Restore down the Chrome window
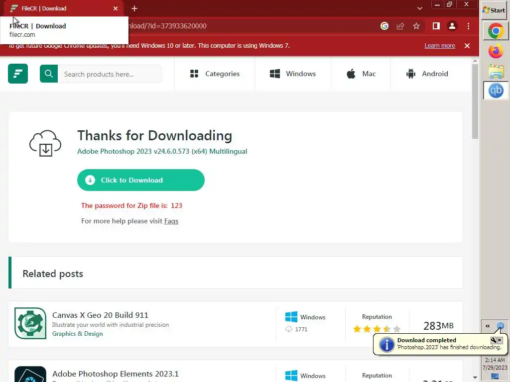The image size is (510, 382). 450,4
